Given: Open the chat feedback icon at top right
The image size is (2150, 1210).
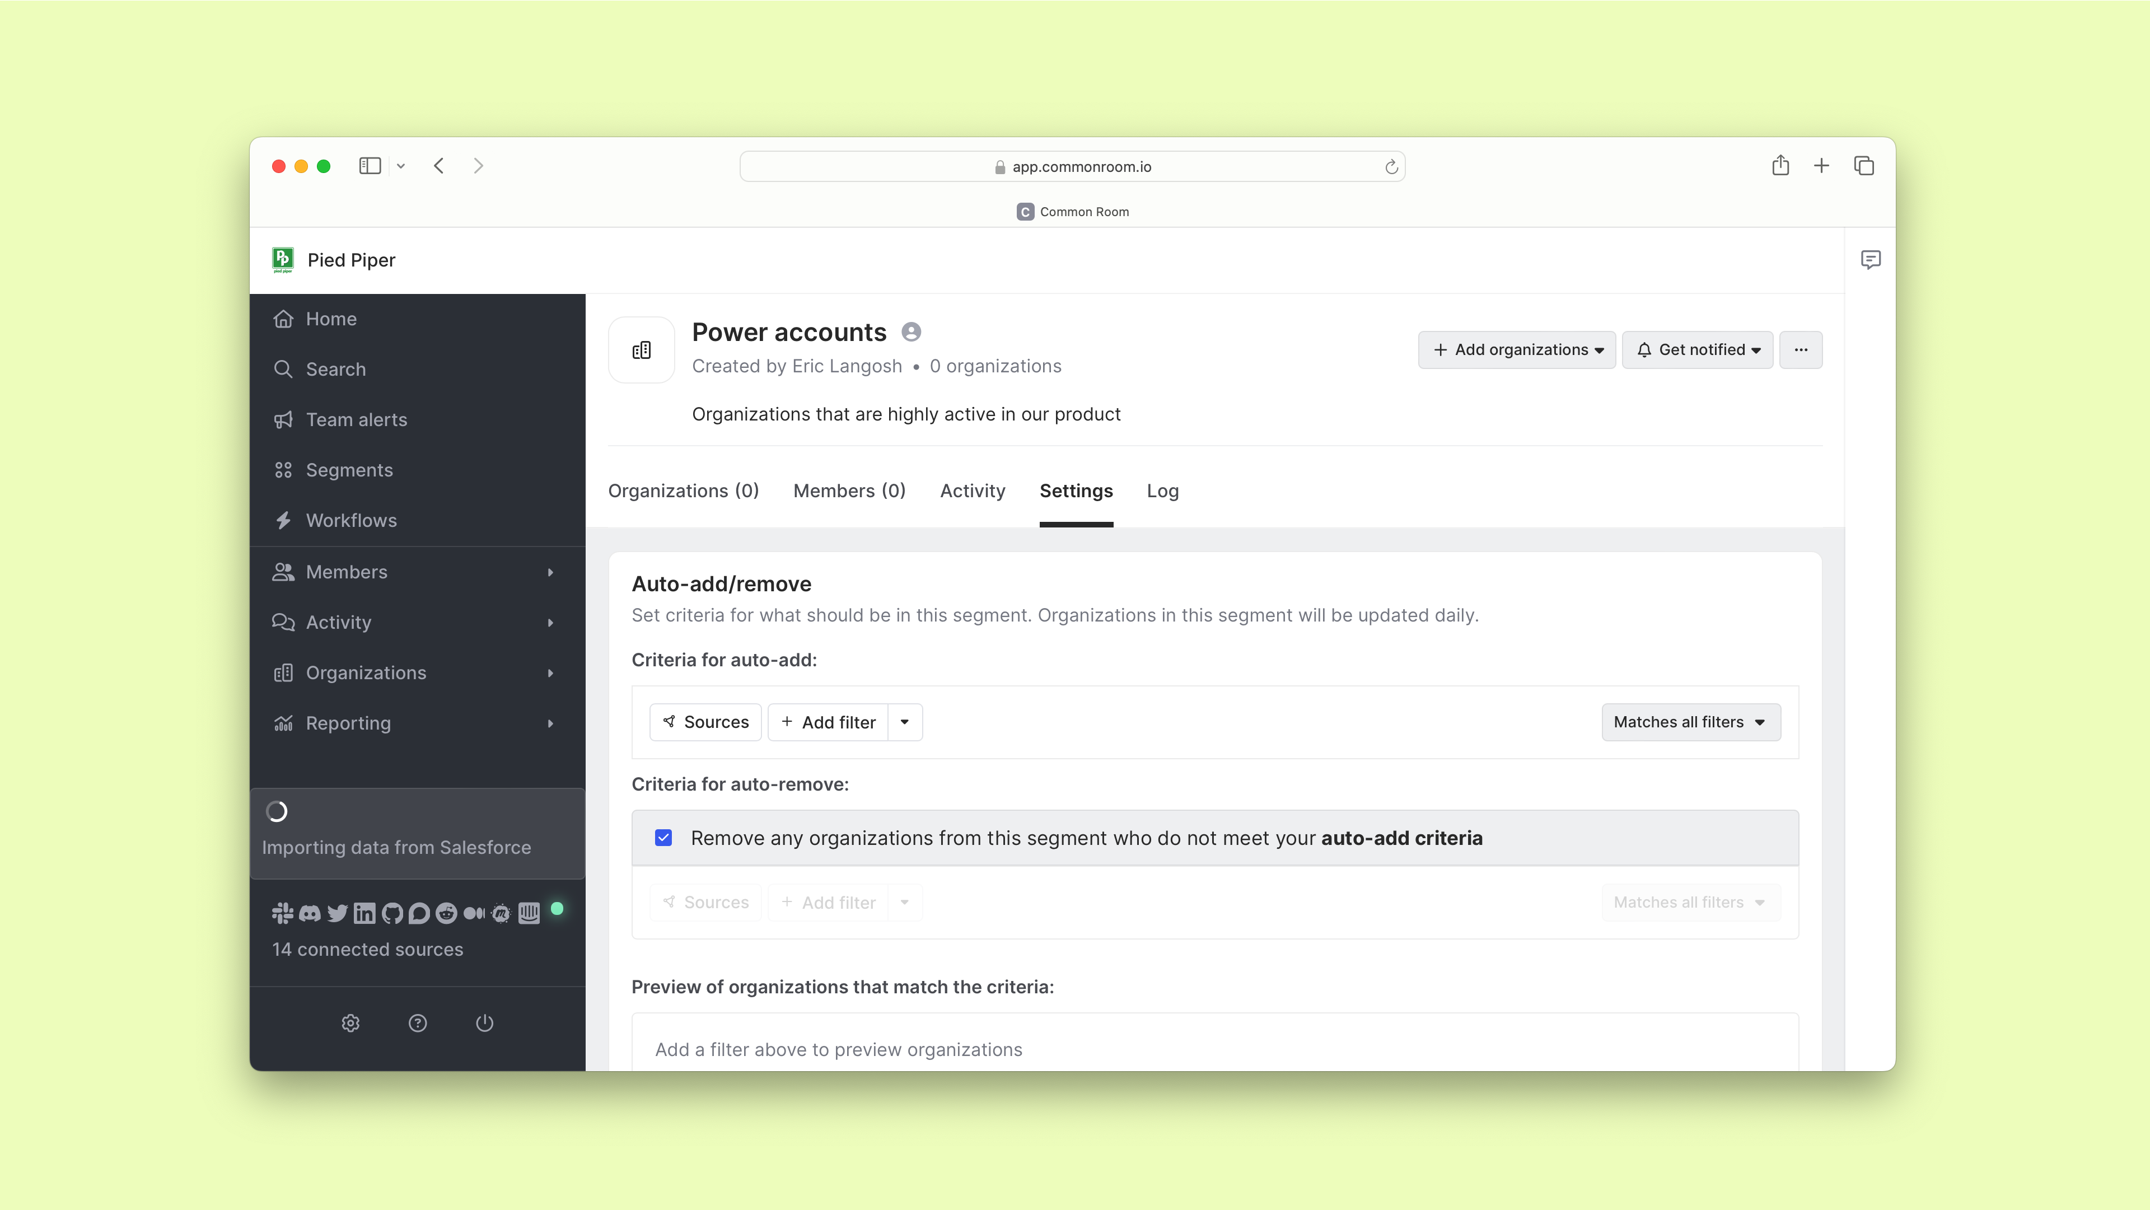Looking at the screenshot, I should coord(1871,259).
